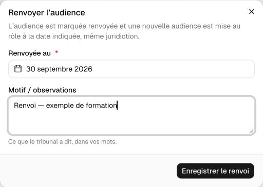Viewport: 263px width, 187px height.
Task: Click the em dash in the motif text
Action: point(41,106)
